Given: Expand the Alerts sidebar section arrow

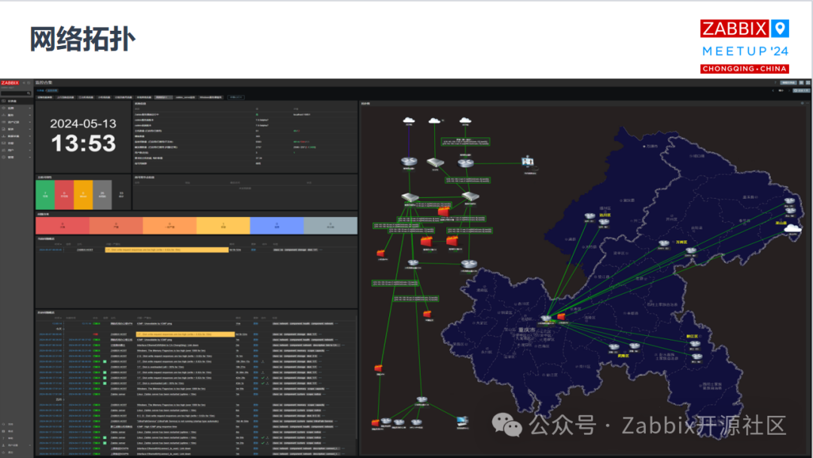Looking at the screenshot, I should coord(30,143).
